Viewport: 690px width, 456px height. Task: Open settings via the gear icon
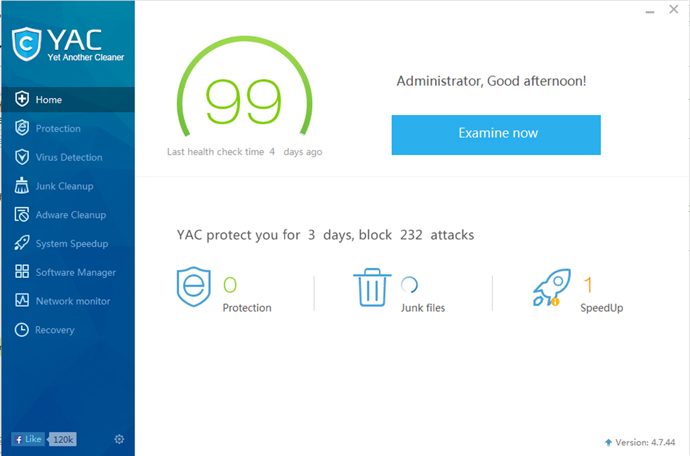[119, 439]
